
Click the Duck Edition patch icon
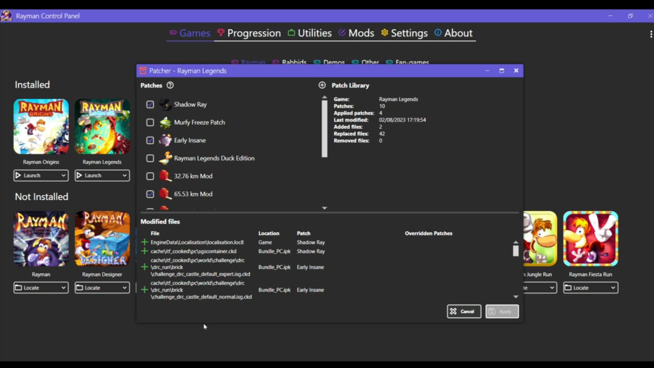point(165,158)
